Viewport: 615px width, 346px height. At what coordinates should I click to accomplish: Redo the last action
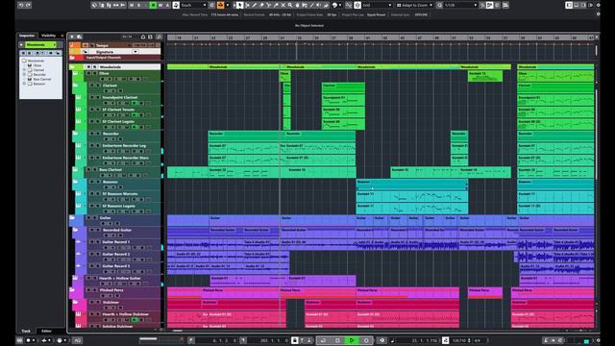click(28, 5)
